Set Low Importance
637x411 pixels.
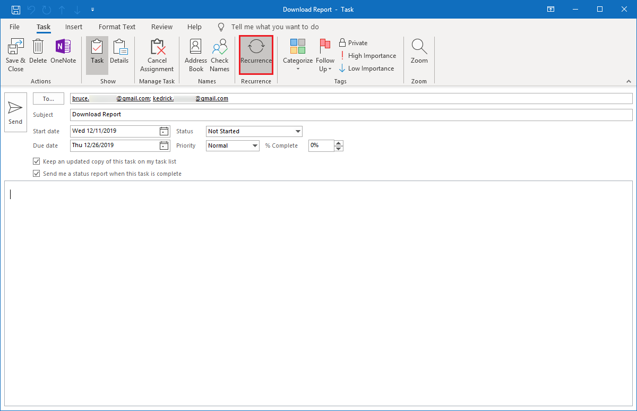pos(366,68)
